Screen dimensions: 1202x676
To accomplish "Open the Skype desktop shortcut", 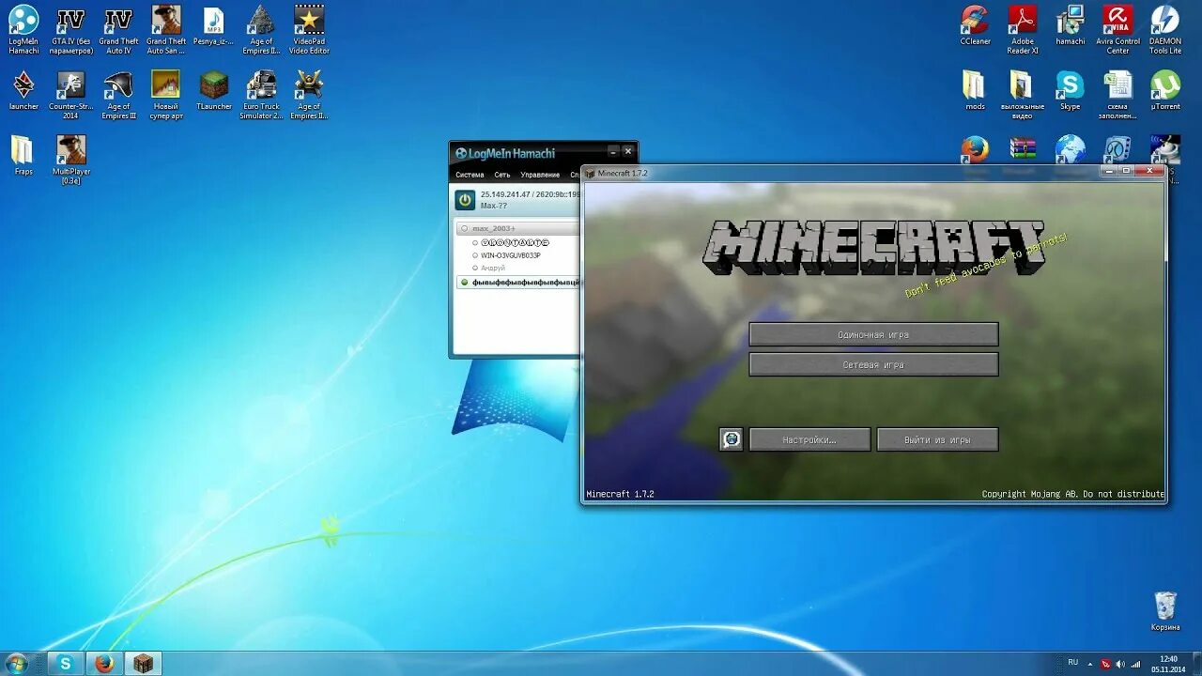I will 1071,90.
